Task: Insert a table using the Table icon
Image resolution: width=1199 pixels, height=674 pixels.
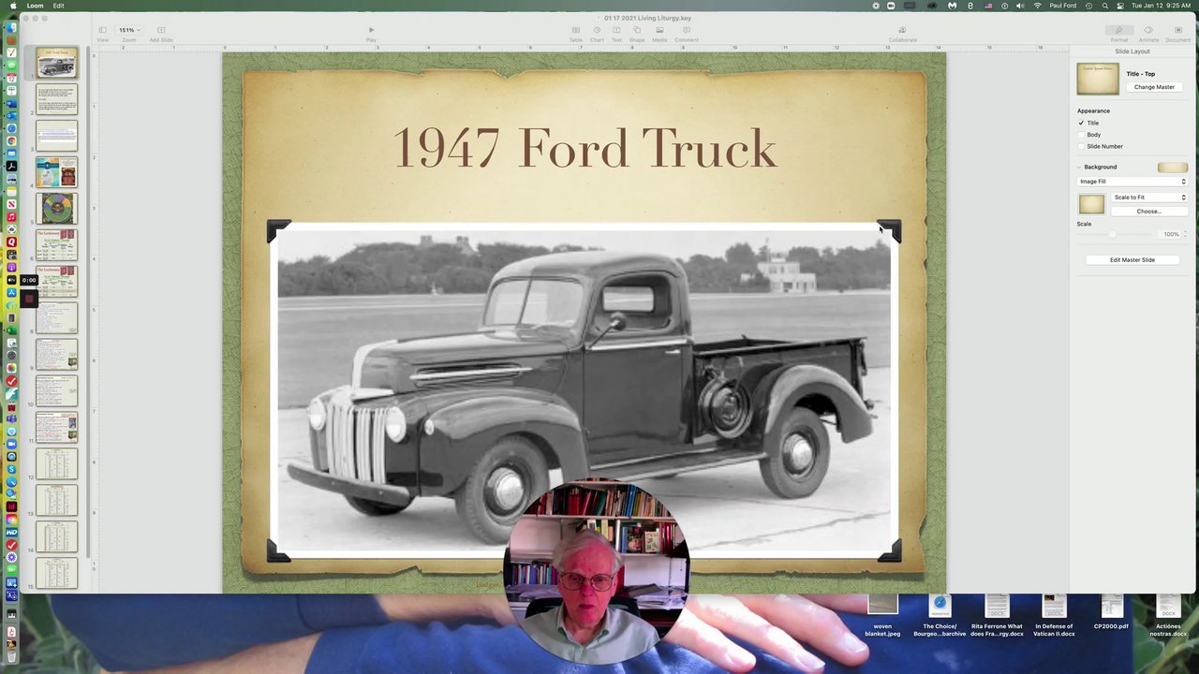Action: point(576,33)
